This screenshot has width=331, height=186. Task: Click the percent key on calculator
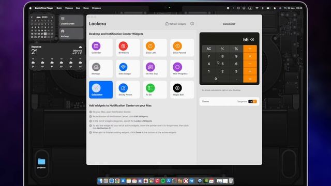(236, 49)
